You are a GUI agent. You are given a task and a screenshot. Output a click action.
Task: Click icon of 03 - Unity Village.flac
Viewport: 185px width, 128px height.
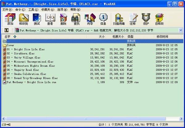5,58
